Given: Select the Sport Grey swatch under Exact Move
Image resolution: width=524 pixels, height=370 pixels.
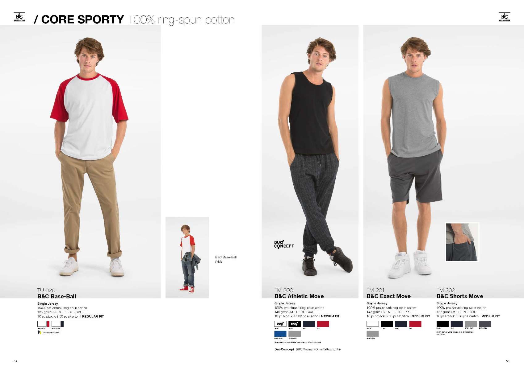Looking at the screenshot, I should pyautogui.click(x=372, y=334).
